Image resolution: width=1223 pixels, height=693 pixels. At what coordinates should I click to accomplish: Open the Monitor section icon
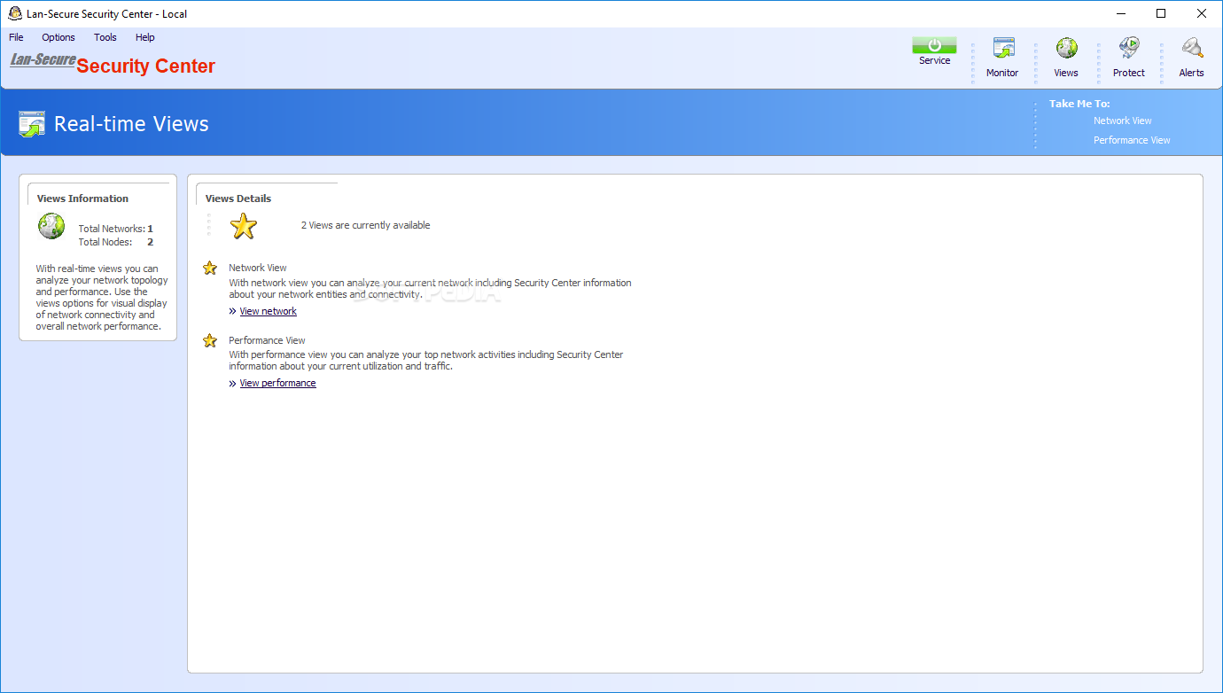pyautogui.click(x=1003, y=48)
